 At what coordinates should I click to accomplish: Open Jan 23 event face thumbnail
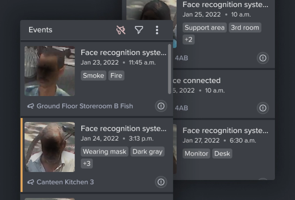pos(50,71)
